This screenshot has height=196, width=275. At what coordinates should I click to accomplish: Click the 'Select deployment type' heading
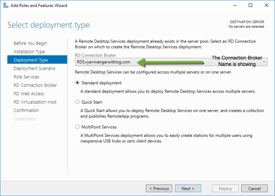49,25
